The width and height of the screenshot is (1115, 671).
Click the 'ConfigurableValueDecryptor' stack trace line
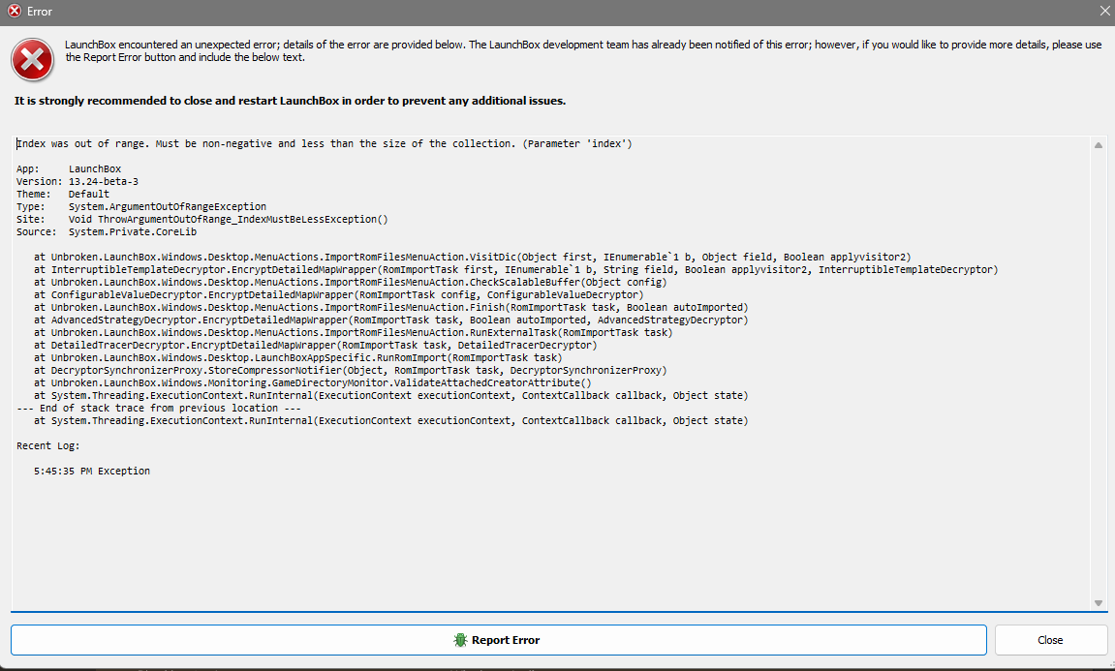coord(338,294)
